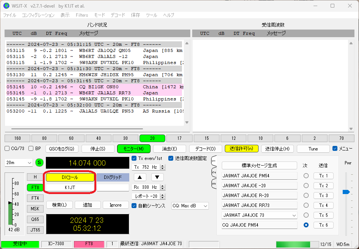Select the radio button for Tx 5
Screen dimensions: 359x249
coord(306,215)
